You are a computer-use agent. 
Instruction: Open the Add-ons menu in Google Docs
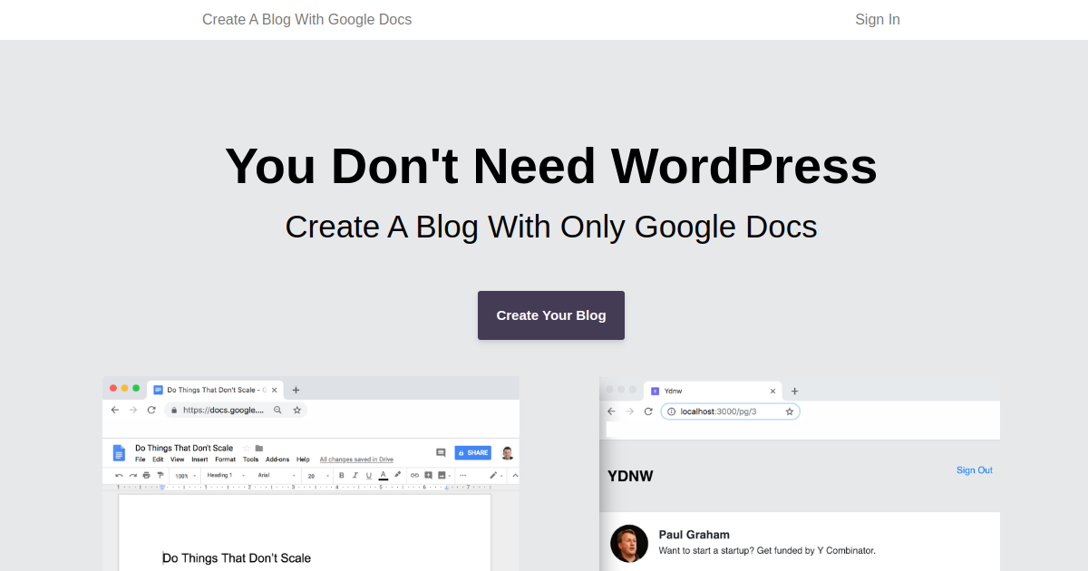point(277,460)
